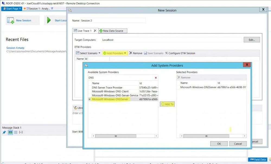This screenshot has width=271, height=164.
Task: Click the Available System Providers horizontal scrollbar thumb
Action: click(116, 136)
